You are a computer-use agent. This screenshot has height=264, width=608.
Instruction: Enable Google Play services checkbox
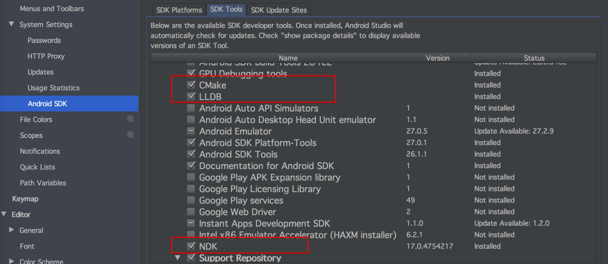coord(191,200)
